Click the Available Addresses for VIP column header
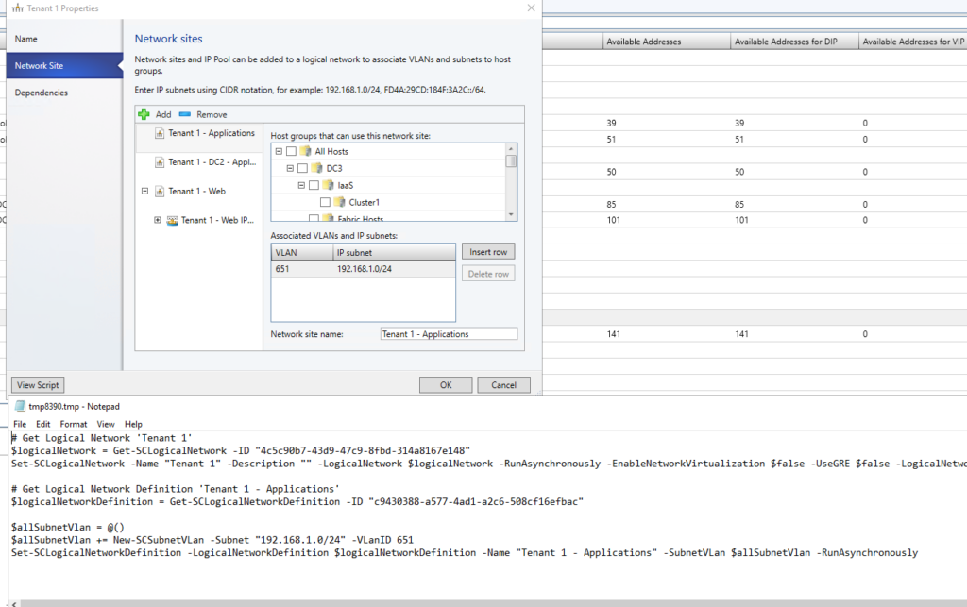The width and height of the screenshot is (967, 607). point(913,42)
